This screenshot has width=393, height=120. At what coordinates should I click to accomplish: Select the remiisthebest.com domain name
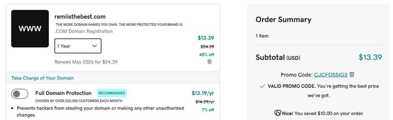click(80, 17)
